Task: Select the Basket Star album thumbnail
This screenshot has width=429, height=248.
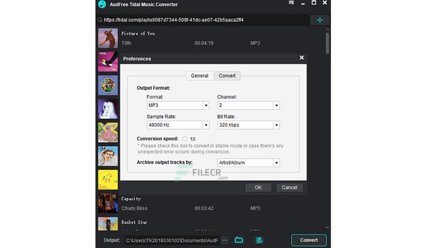Action: click(x=108, y=224)
